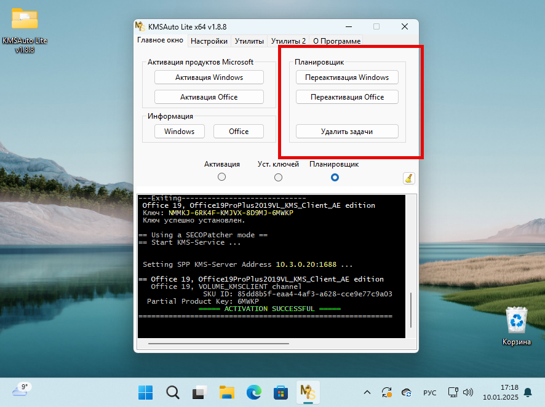Select the Планировщик radio button
The width and height of the screenshot is (545, 407).
coord(335,177)
